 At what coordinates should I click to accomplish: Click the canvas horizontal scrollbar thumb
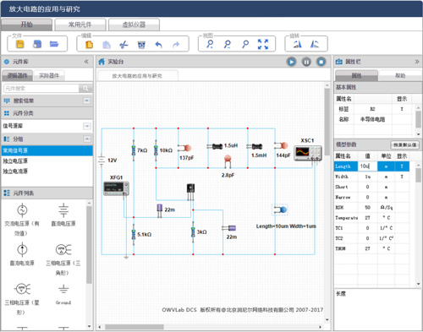[x=135, y=327]
